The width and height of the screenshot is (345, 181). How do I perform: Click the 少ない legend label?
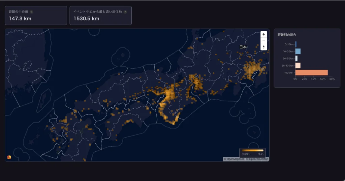pos(245,154)
